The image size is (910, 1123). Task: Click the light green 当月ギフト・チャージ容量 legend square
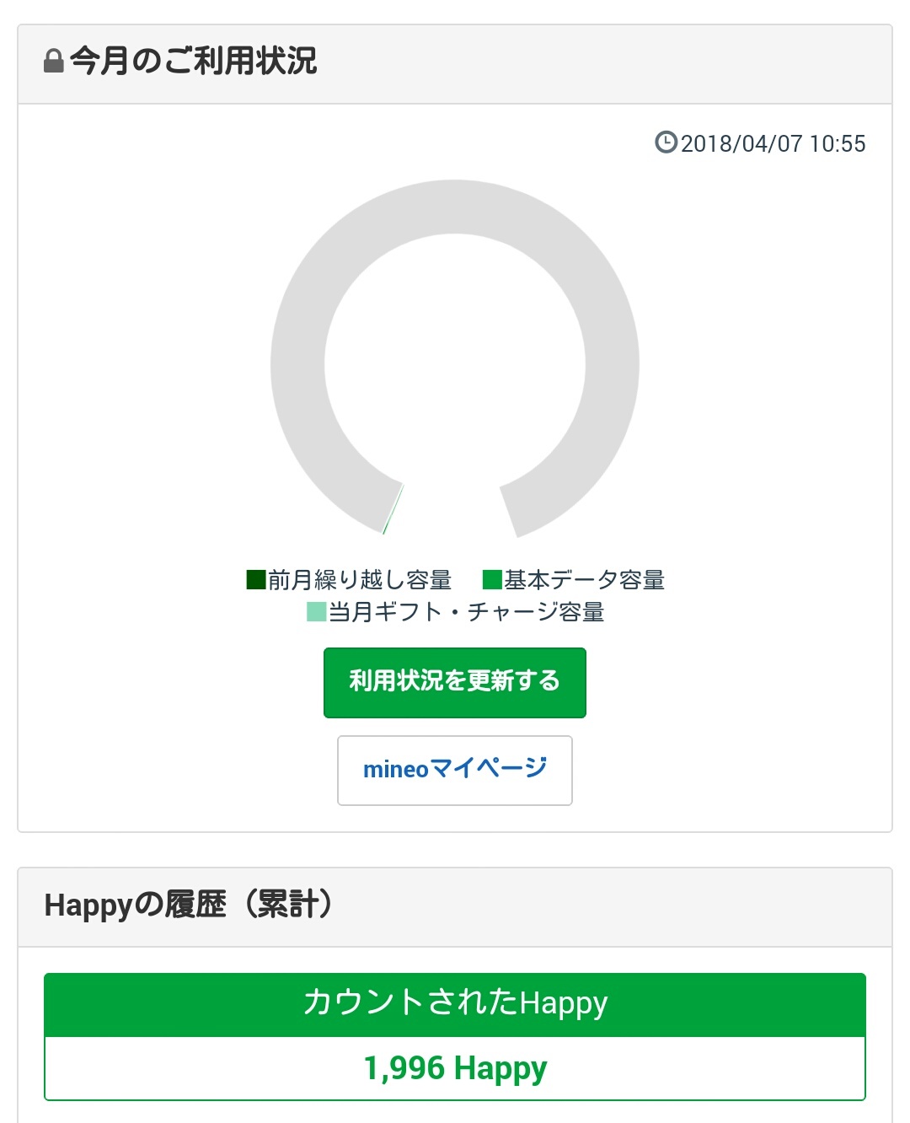coord(316,611)
